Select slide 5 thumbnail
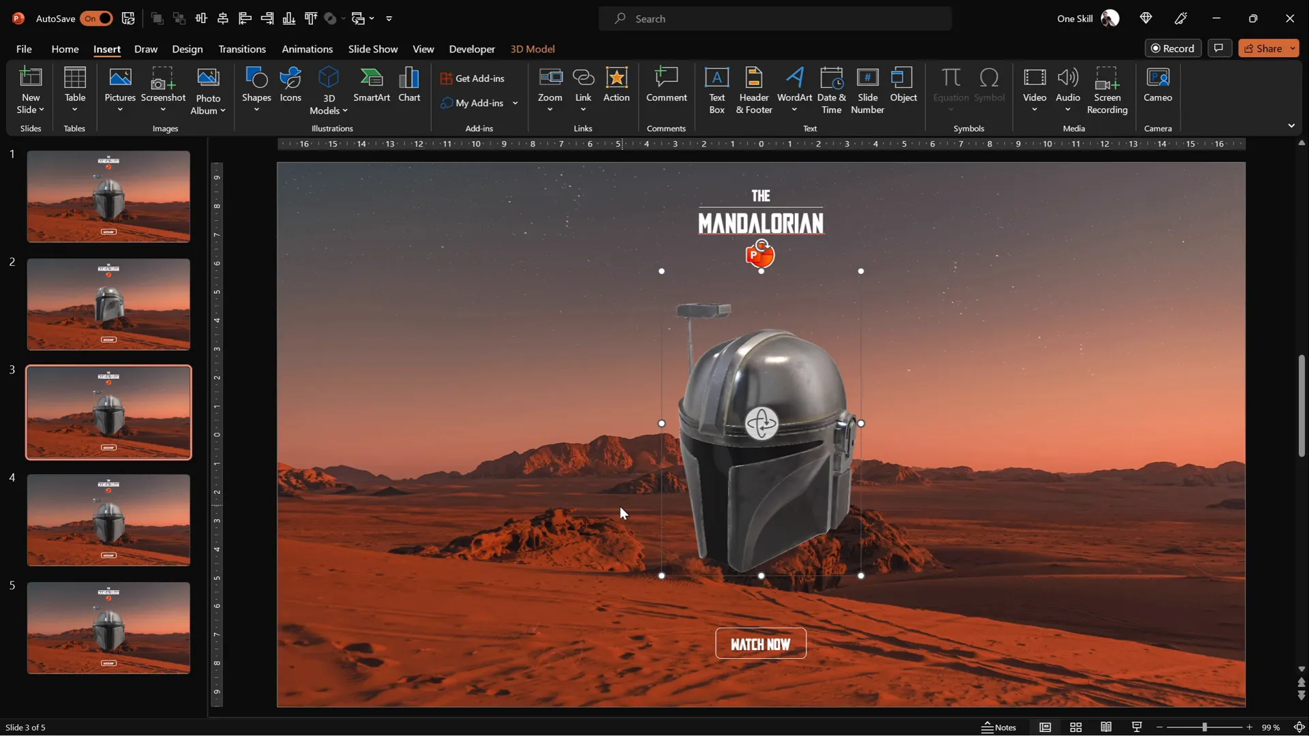The width and height of the screenshot is (1309, 736). point(108,628)
